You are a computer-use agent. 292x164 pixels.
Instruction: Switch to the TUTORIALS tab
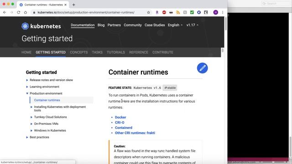pos(116,52)
